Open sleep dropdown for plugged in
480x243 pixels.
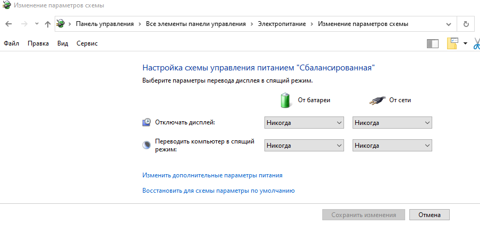(392, 145)
